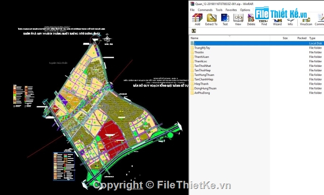Sort the list by Name column
This screenshot has height=195, width=324.
(229, 38)
